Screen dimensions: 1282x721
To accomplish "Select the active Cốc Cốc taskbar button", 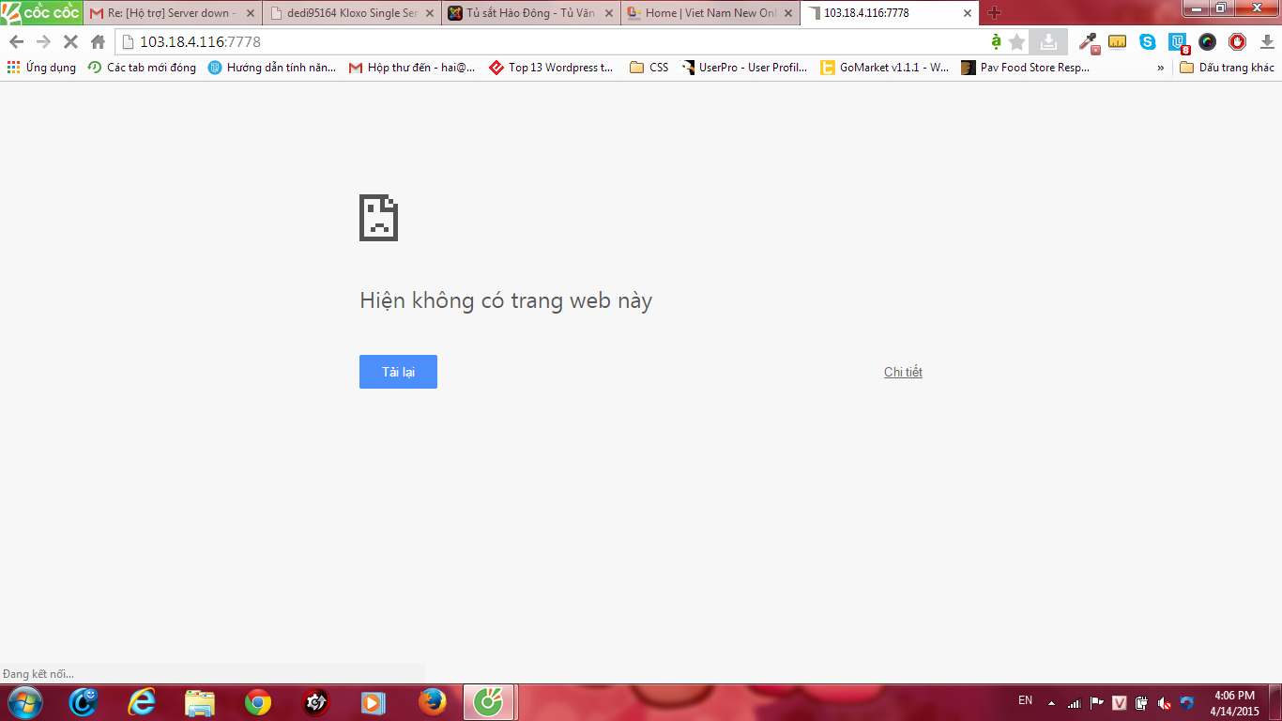I will 489,702.
